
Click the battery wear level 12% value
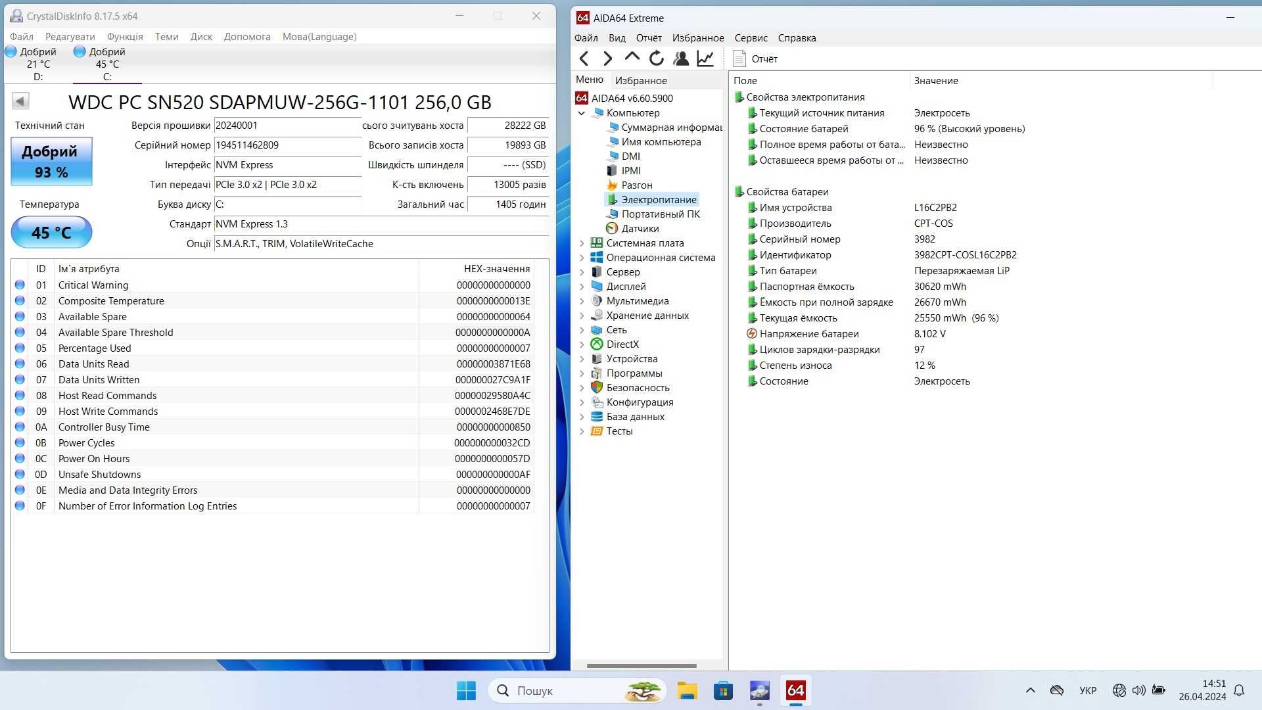click(x=922, y=365)
